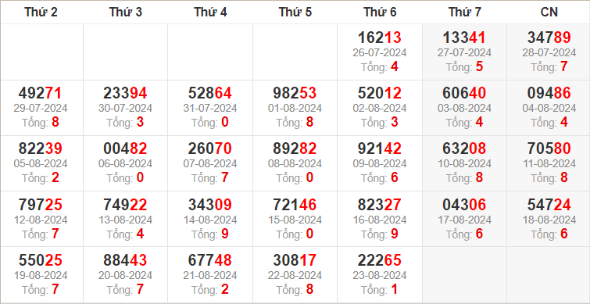The width and height of the screenshot is (590, 304).
Task: Click the date 27-07-2024
Action: click(x=464, y=52)
